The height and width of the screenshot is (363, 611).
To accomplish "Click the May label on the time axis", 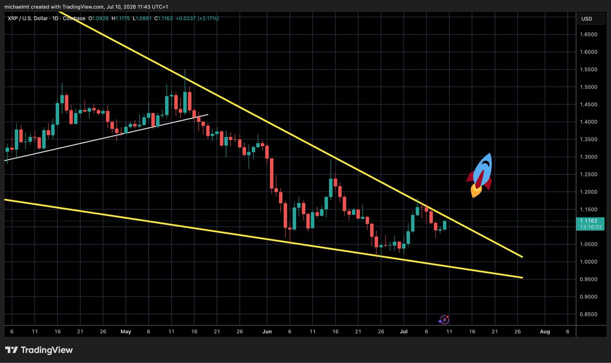I will (126, 331).
